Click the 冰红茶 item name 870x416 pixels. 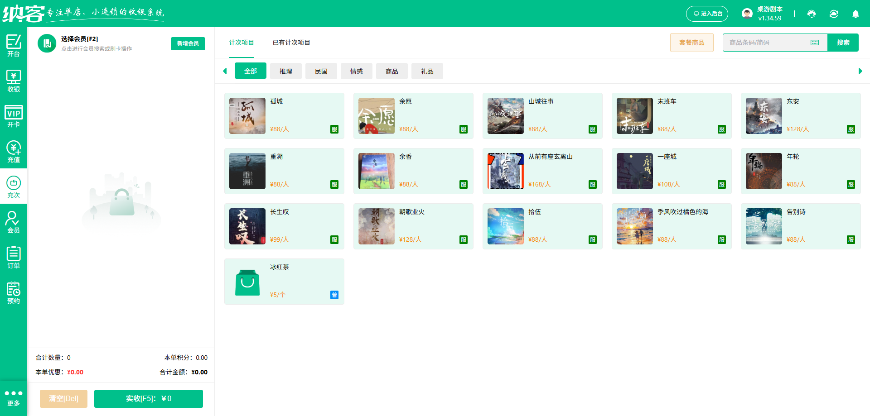[x=280, y=267]
